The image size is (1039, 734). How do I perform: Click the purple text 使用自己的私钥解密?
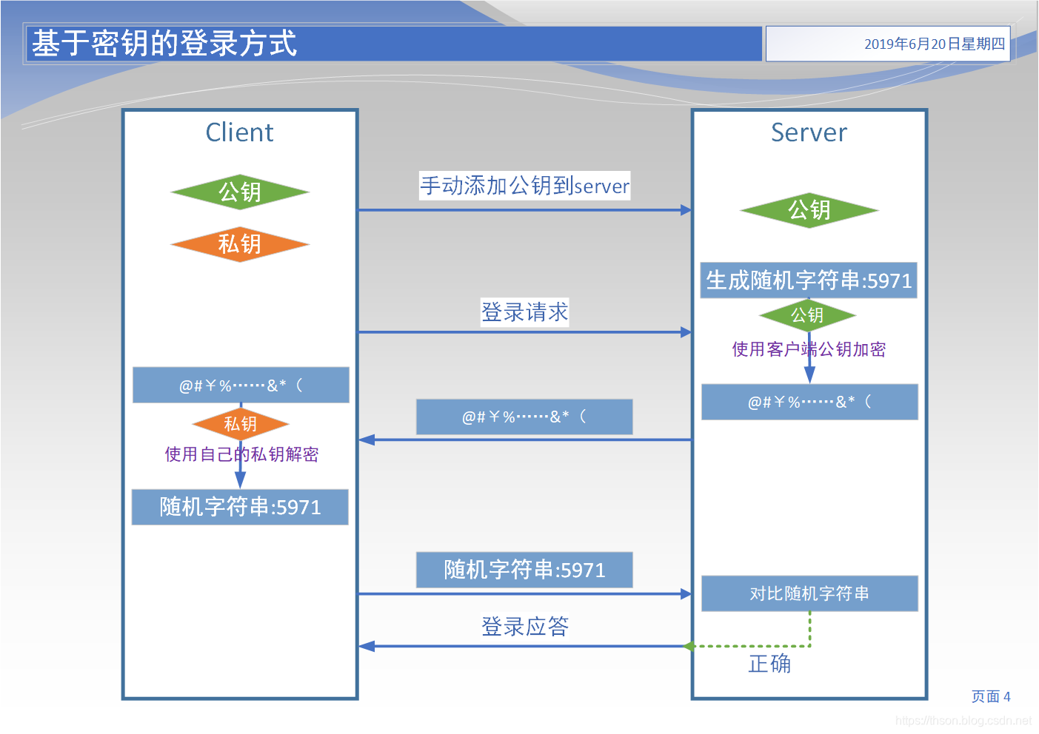tap(241, 454)
